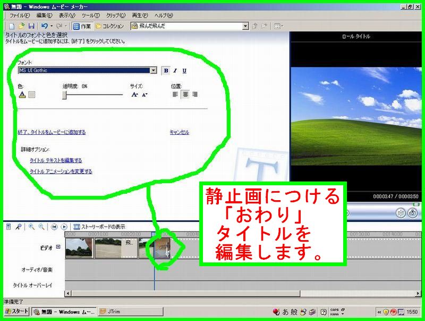Align title text to the right
The image size is (425, 321).
pyautogui.click(x=195, y=94)
